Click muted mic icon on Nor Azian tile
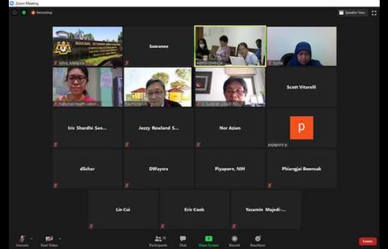388x249 pixels. click(198, 145)
